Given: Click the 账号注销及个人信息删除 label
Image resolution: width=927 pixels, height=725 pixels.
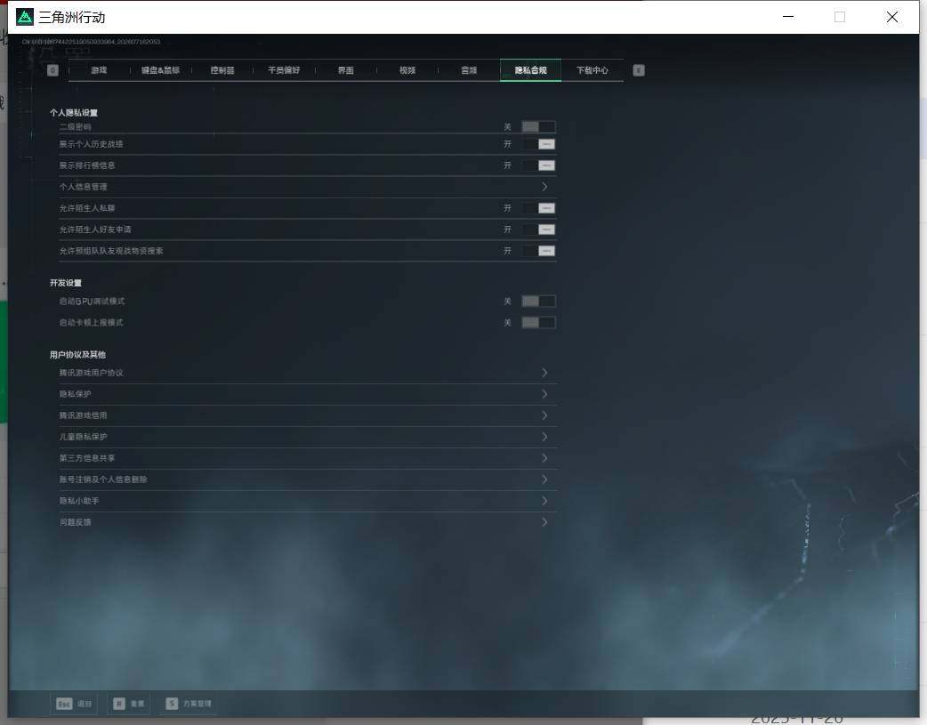Looking at the screenshot, I should tap(103, 479).
